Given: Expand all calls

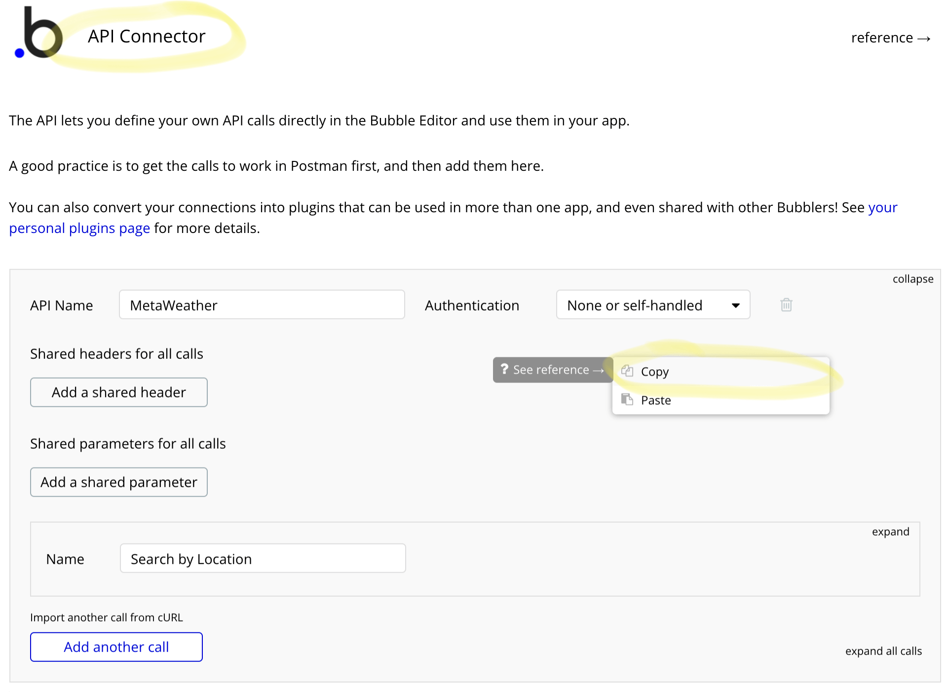Looking at the screenshot, I should pos(883,651).
